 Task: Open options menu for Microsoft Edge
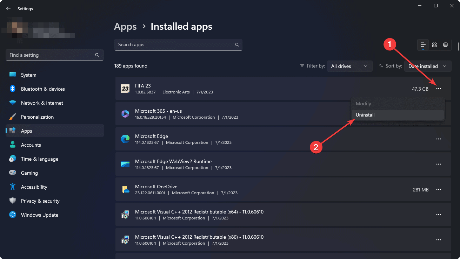[x=439, y=139]
